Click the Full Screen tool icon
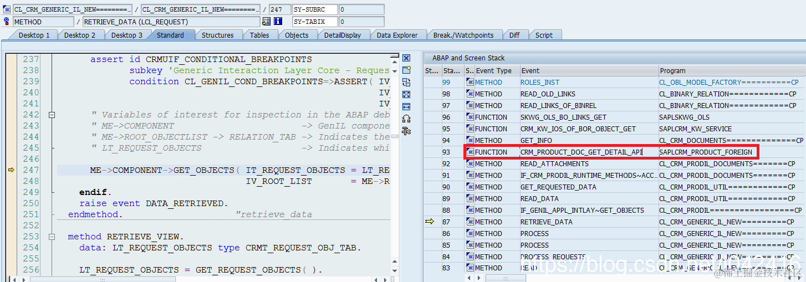Screen dimensions: 806x282 [406, 94]
